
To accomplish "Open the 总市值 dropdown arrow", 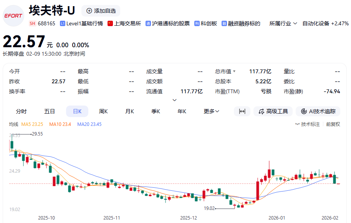I will 234,71.
